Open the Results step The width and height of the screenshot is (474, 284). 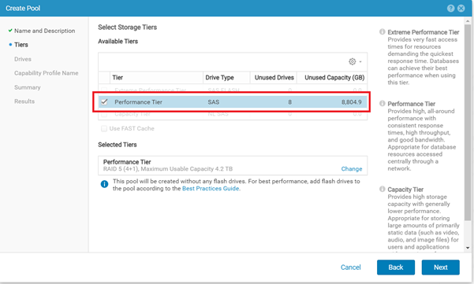point(24,101)
